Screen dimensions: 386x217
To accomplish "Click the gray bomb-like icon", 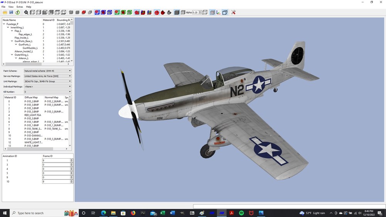I will pyautogui.click(x=169, y=12).
